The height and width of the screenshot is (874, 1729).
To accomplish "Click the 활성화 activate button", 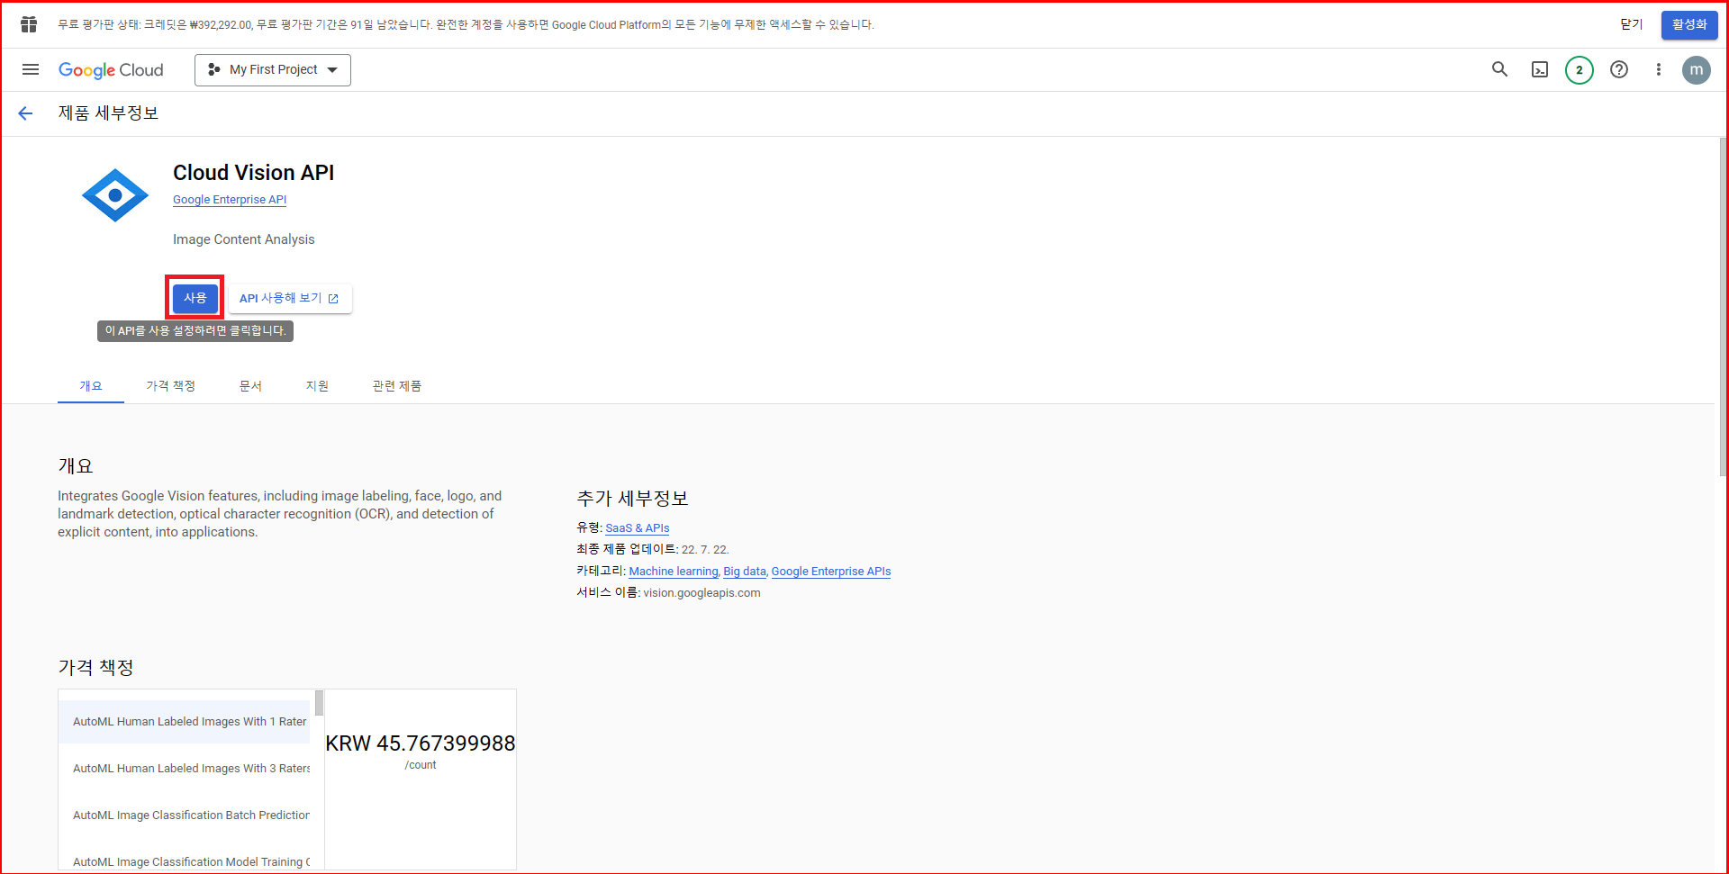I will 1688,24.
